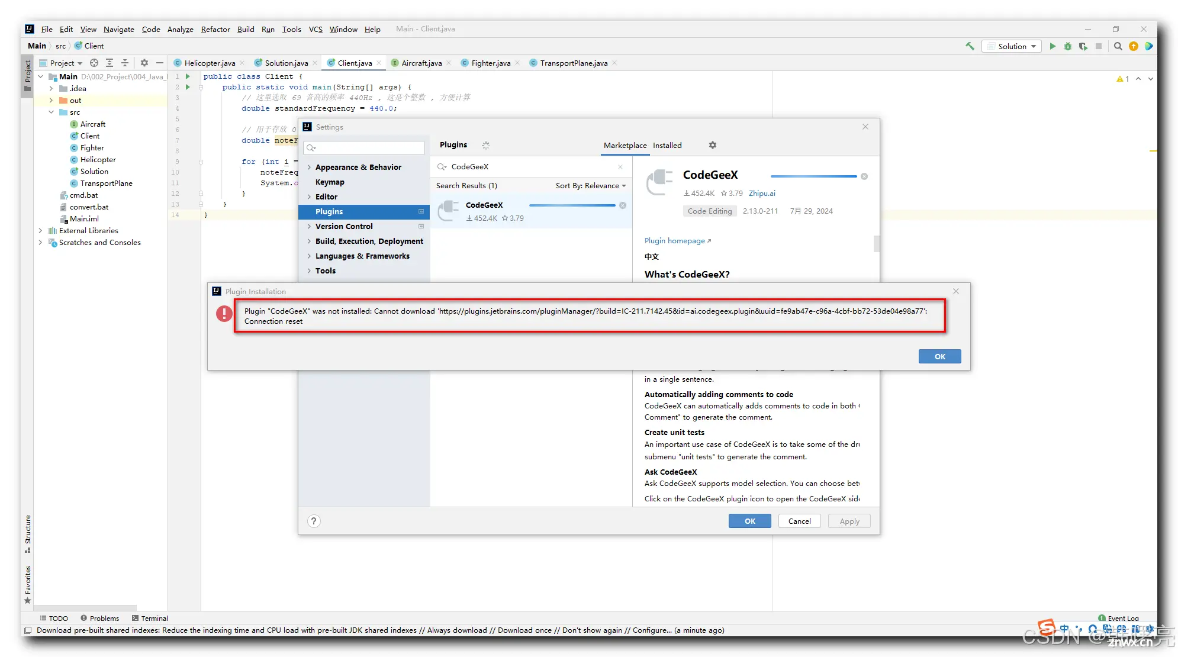
Task: Run the Solution configuration with green play icon
Action: pyautogui.click(x=1053, y=46)
